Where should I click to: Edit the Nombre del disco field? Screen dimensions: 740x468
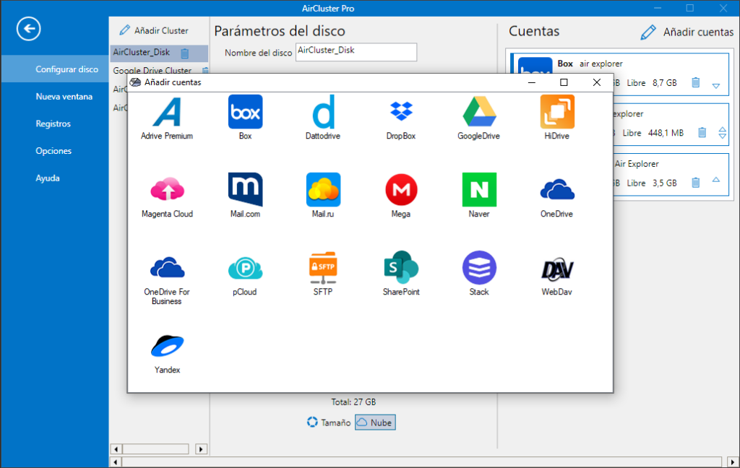coord(356,52)
